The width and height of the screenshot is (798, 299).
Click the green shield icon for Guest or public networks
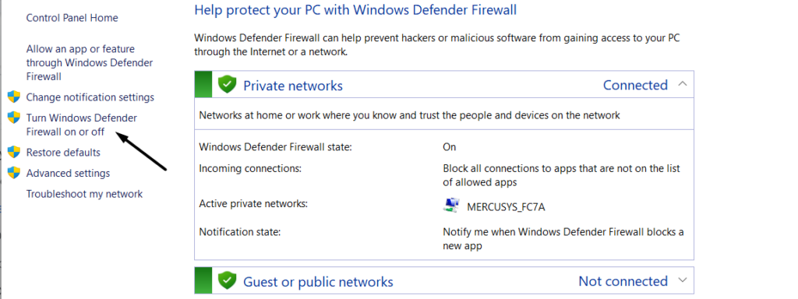point(227,280)
